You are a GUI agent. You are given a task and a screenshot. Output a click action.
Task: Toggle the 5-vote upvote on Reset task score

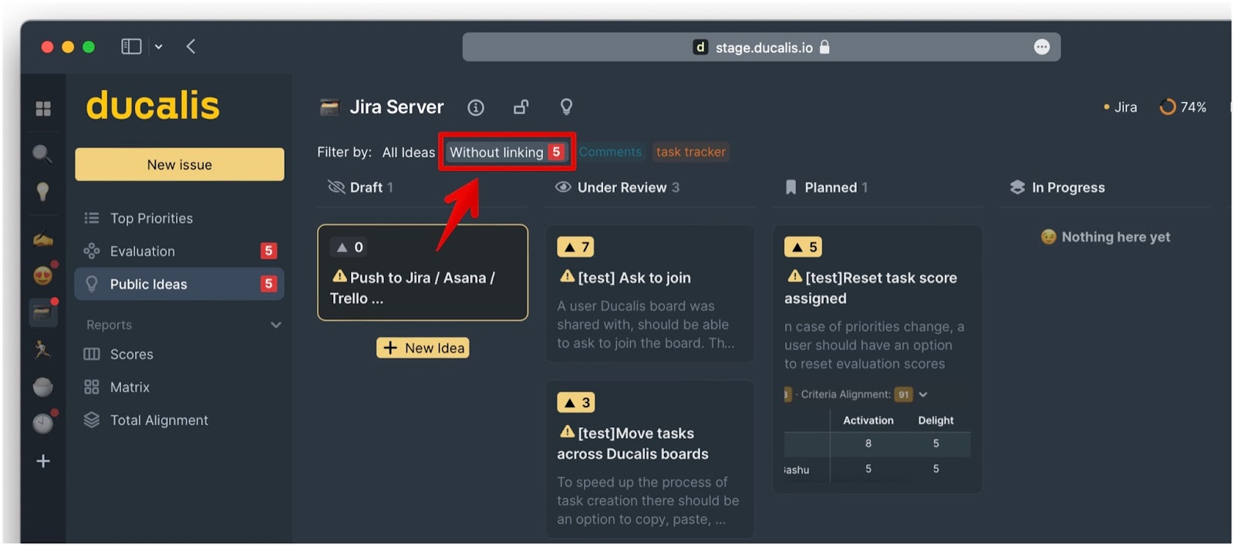tap(803, 247)
